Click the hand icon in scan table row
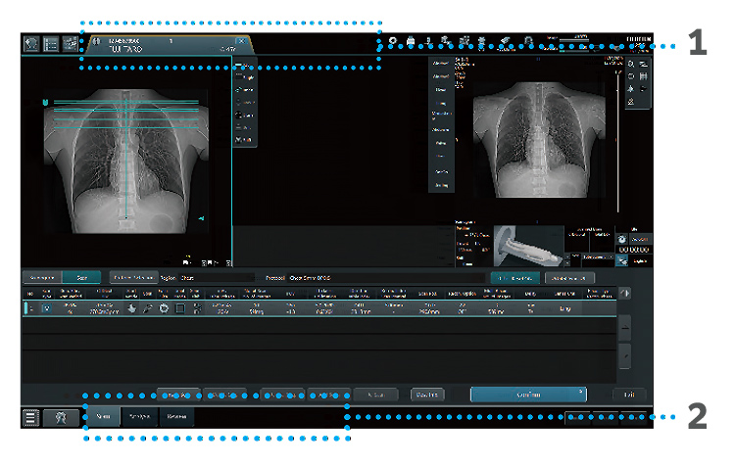 [x=132, y=308]
